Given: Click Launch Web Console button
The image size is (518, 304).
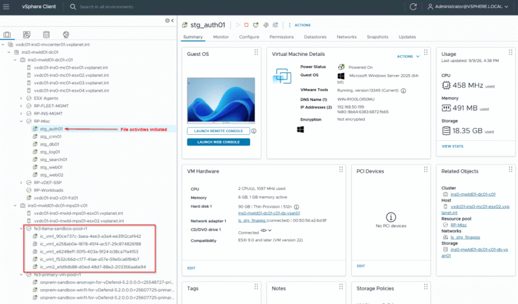Looking at the screenshot, I should 219,142.
